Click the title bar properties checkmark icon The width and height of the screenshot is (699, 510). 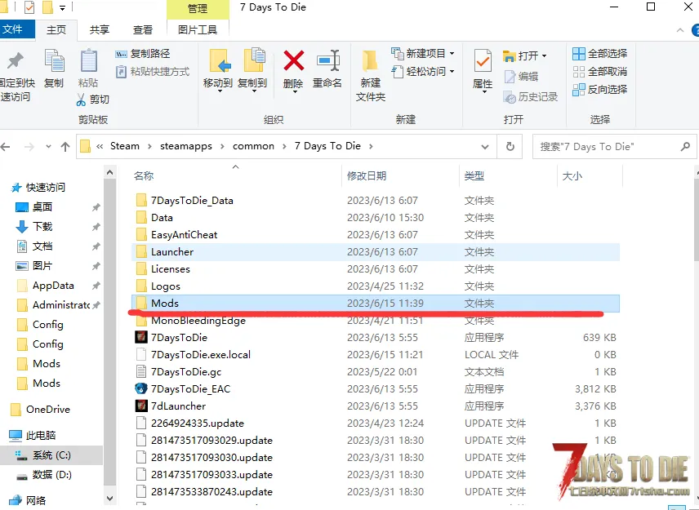29,7
